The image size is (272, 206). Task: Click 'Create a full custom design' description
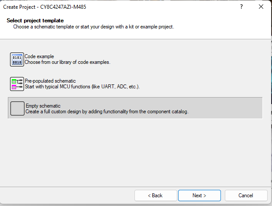107,112
